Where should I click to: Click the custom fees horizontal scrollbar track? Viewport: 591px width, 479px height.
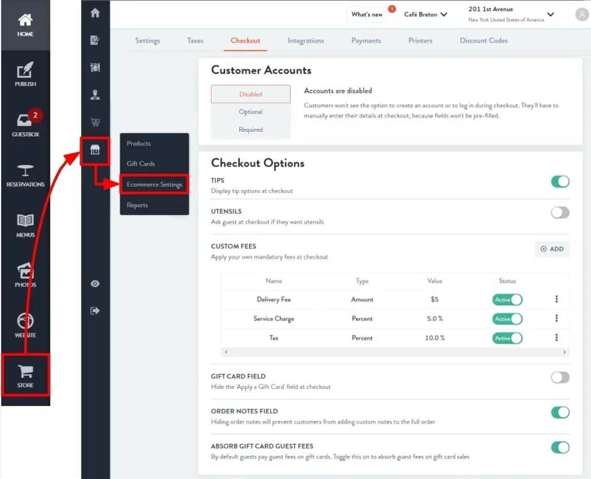click(395, 352)
